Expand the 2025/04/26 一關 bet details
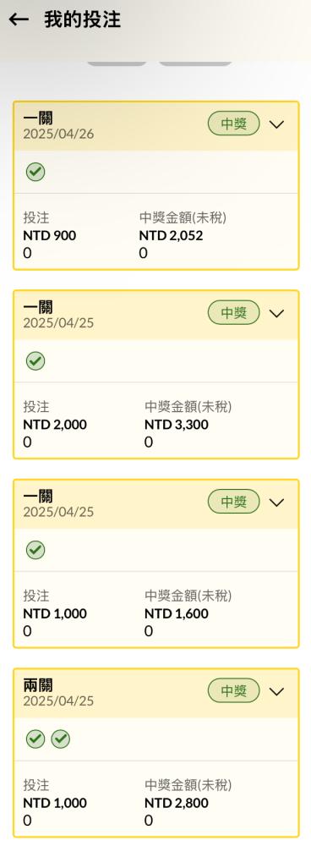This screenshot has width=311, height=846. [276, 124]
